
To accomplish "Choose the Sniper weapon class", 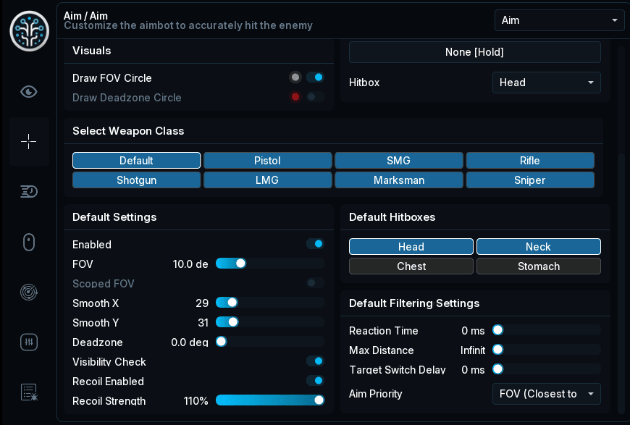I will (x=530, y=180).
